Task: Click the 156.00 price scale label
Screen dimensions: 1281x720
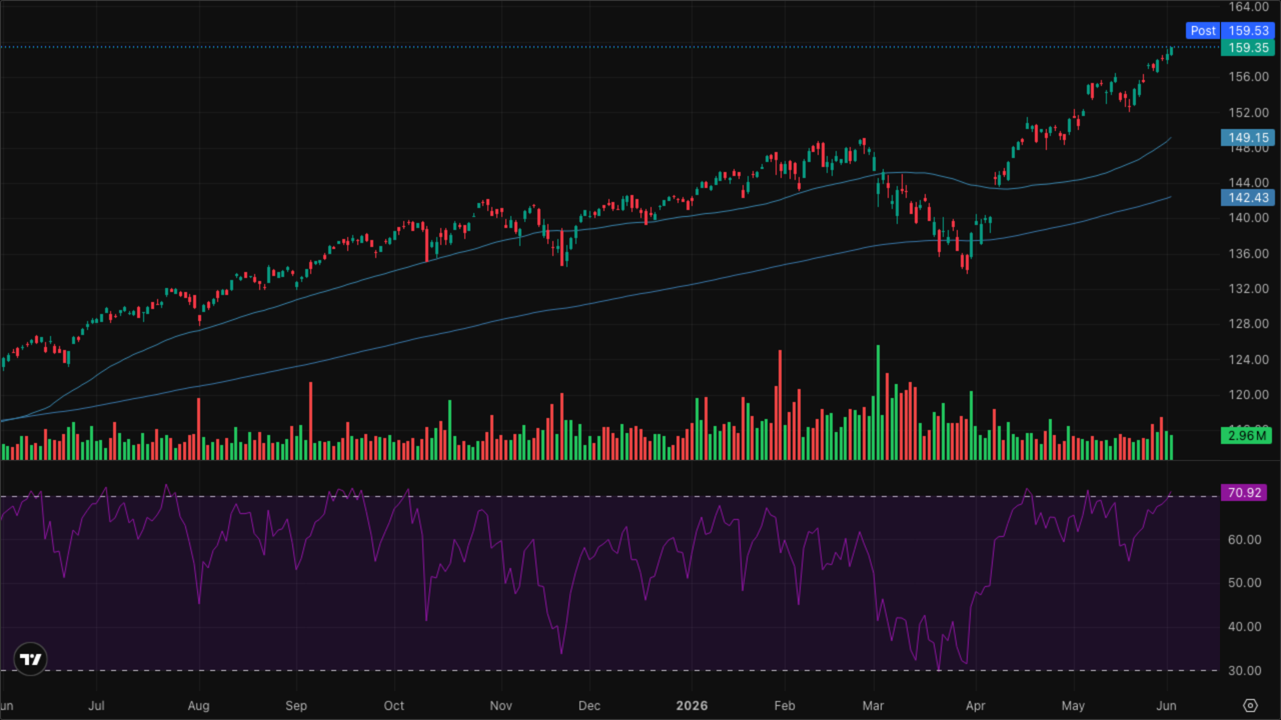Action: point(1248,77)
